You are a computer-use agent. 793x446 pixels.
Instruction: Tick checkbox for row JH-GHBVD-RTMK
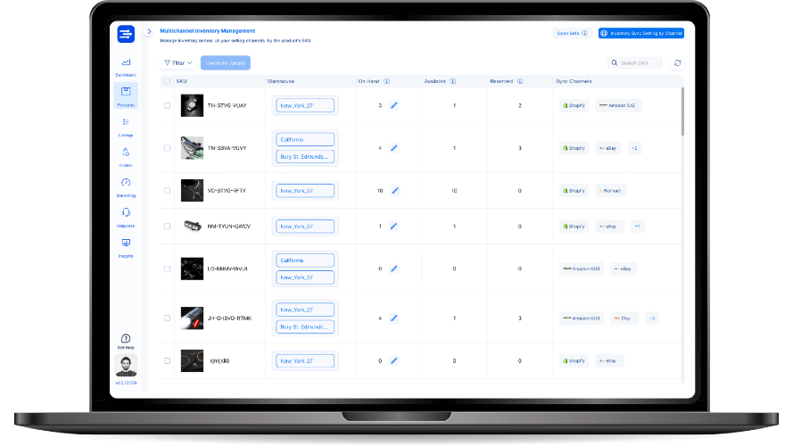coord(168,318)
